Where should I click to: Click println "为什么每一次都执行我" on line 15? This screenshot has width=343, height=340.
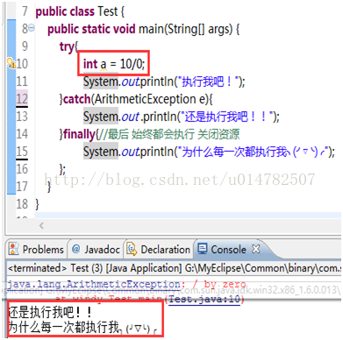pyautogui.click(x=209, y=152)
